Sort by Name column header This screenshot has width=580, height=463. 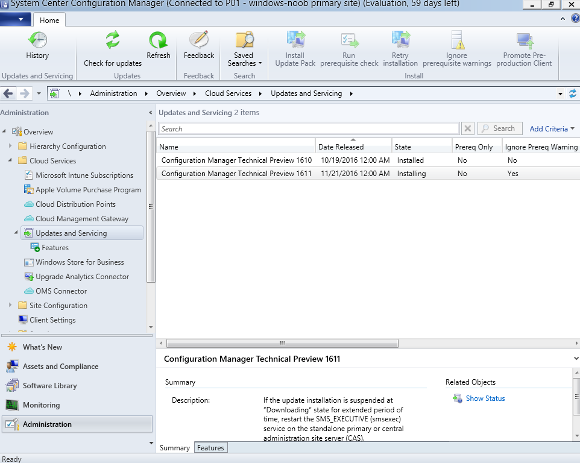[x=236, y=146]
